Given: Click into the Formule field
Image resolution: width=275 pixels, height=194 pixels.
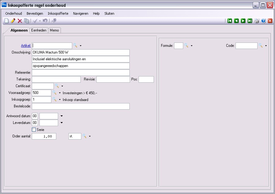Looking at the screenshot, I should pyautogui.click(x=179, y=46).
